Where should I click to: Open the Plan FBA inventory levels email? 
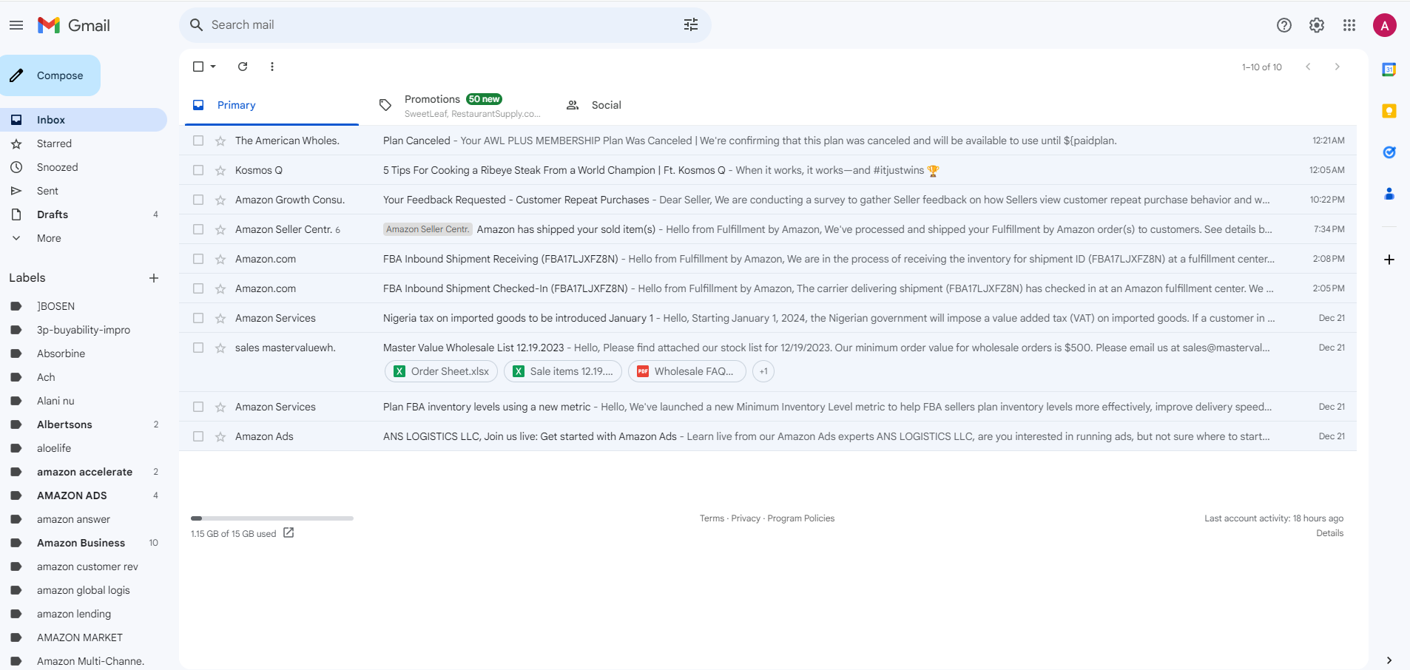click(768, 407)
